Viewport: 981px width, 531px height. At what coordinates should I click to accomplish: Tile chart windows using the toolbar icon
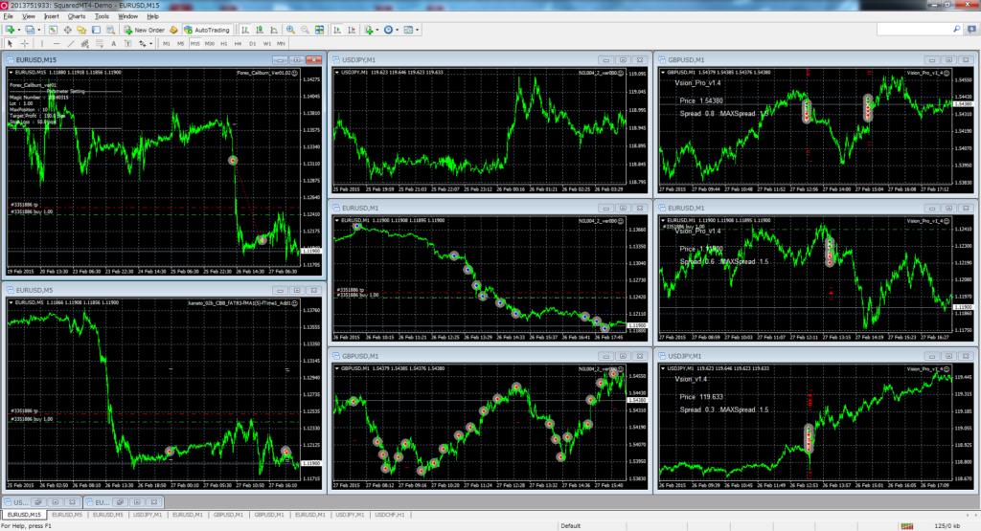321,30
